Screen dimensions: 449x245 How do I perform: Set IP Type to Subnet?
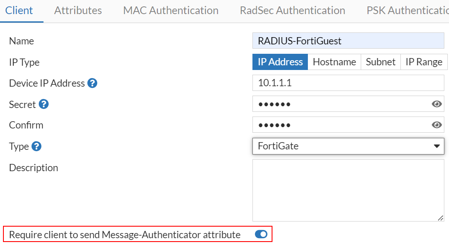[381, 62]
